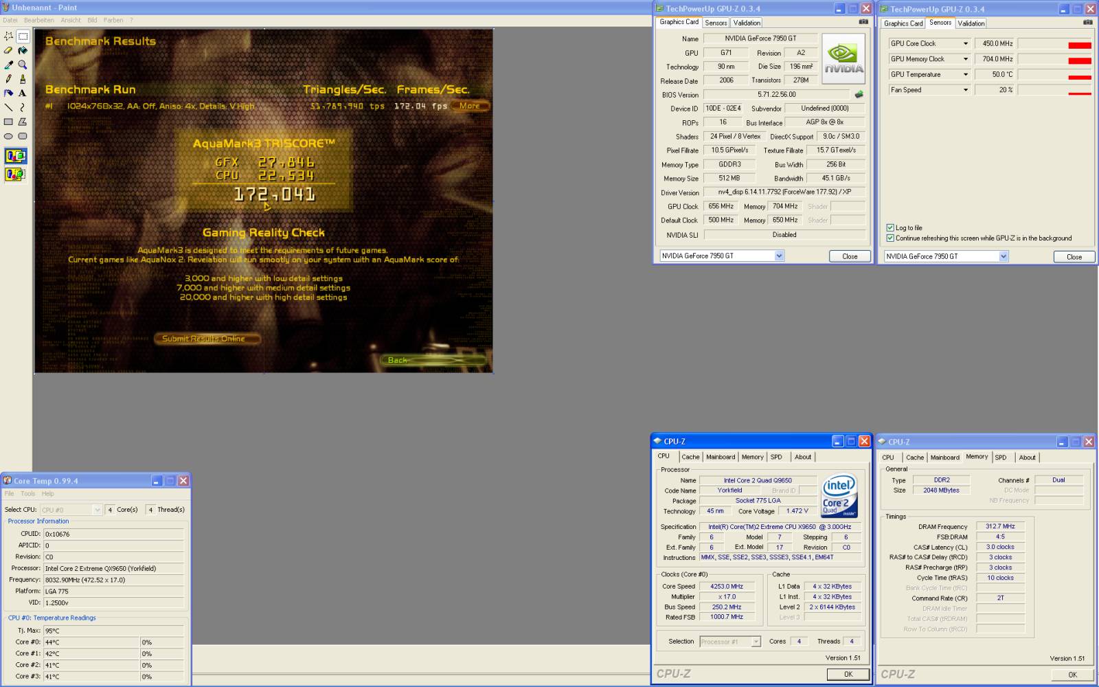The height and width of the screenshot is (687, 1099).
Task: Choose the Fill With Color bucket tool
Action: [23, 50]
